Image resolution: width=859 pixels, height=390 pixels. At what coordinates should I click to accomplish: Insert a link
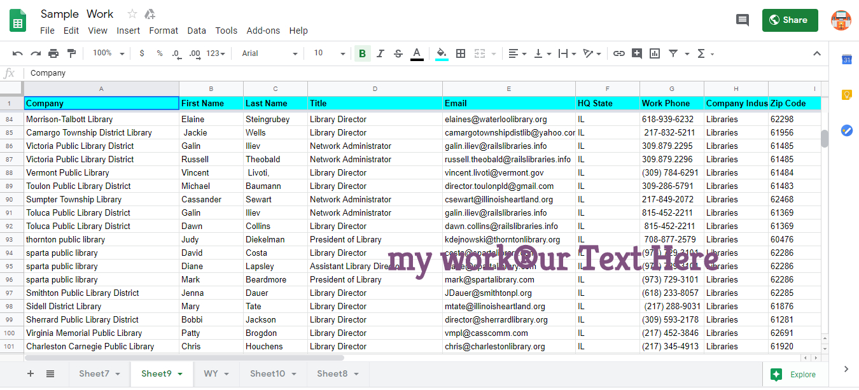618,53
